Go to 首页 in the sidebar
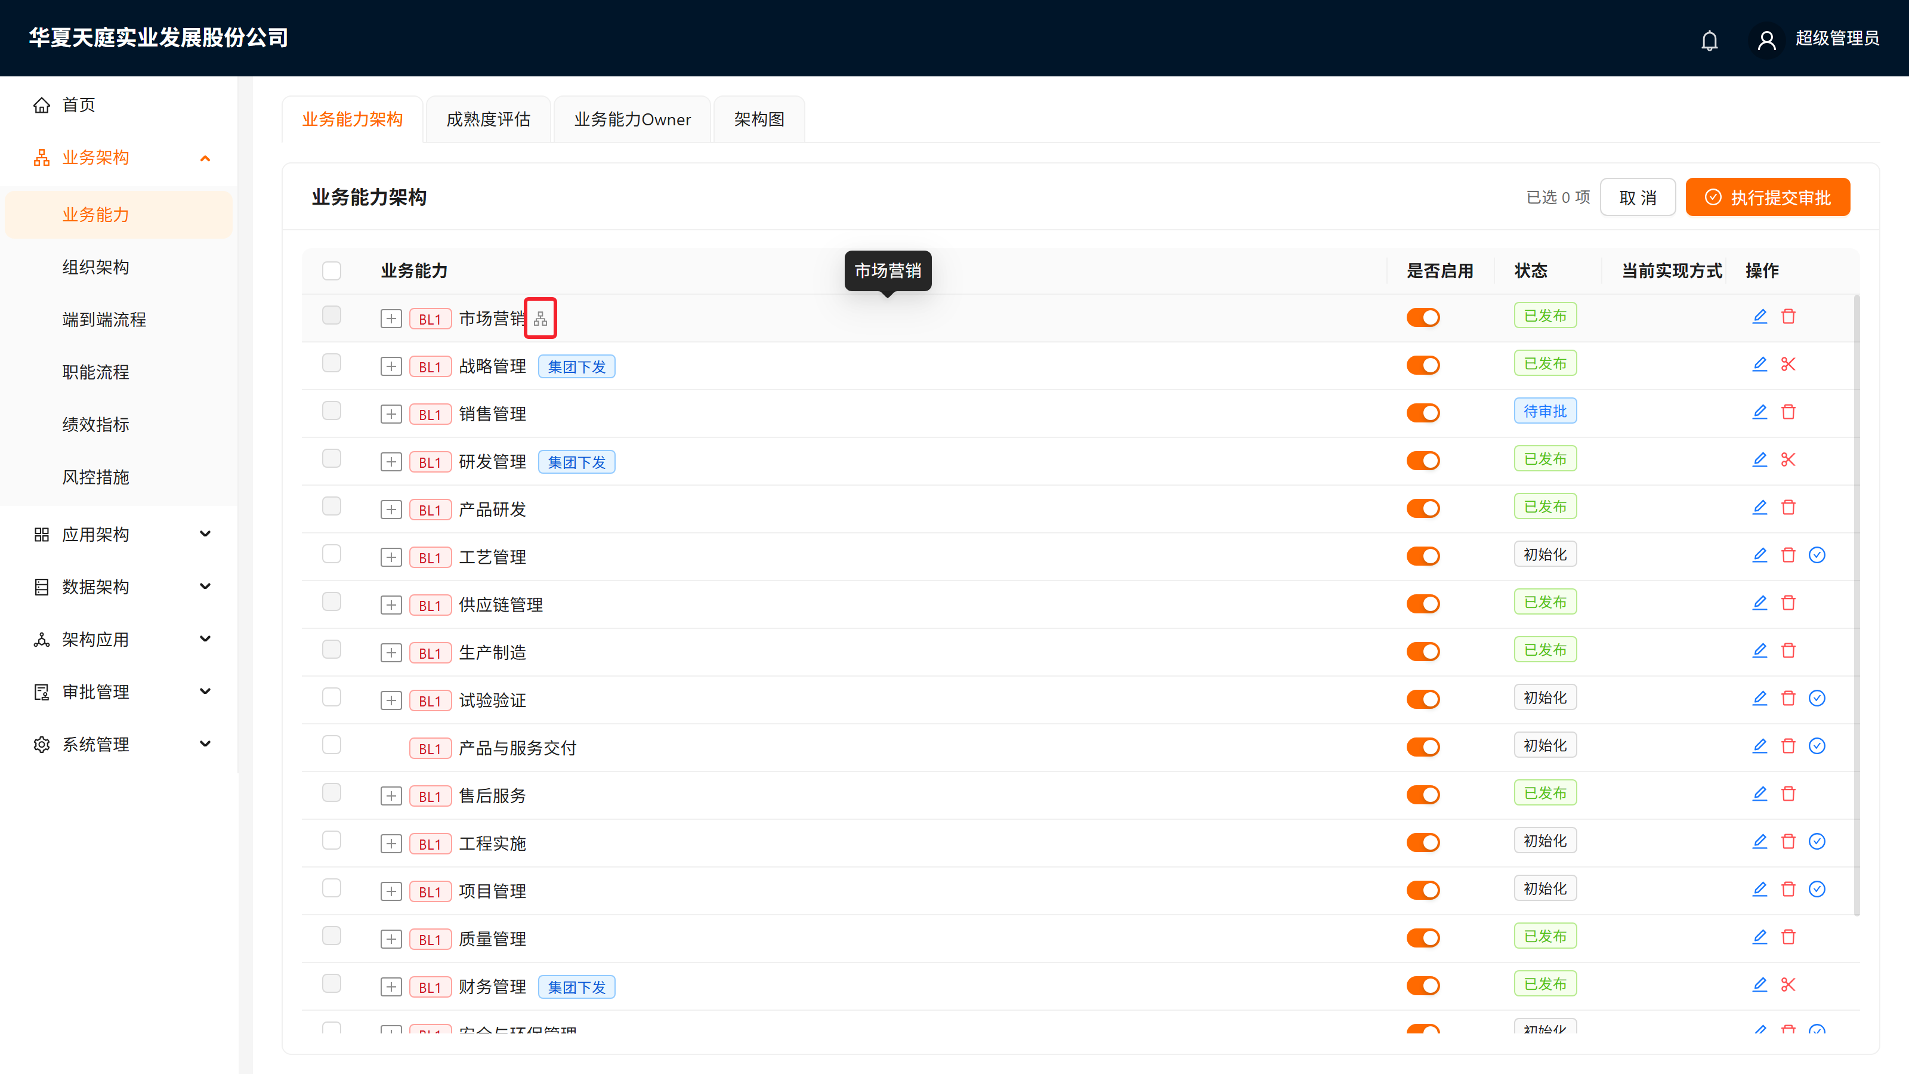 pyautogui.click(x=119, y=104)
